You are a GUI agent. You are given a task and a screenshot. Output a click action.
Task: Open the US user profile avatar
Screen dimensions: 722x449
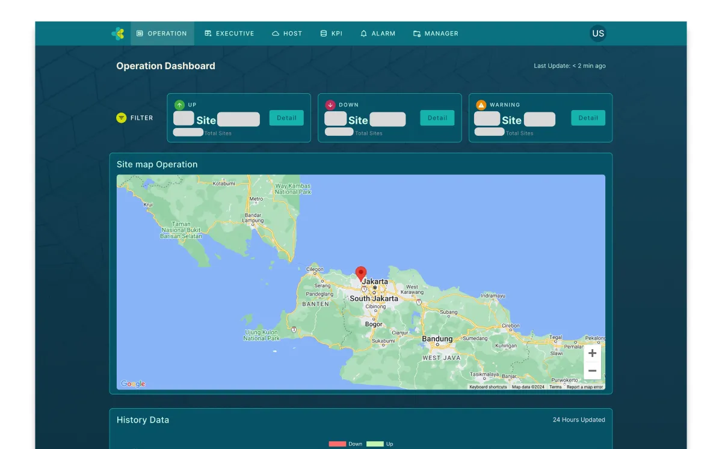point(597,34)
